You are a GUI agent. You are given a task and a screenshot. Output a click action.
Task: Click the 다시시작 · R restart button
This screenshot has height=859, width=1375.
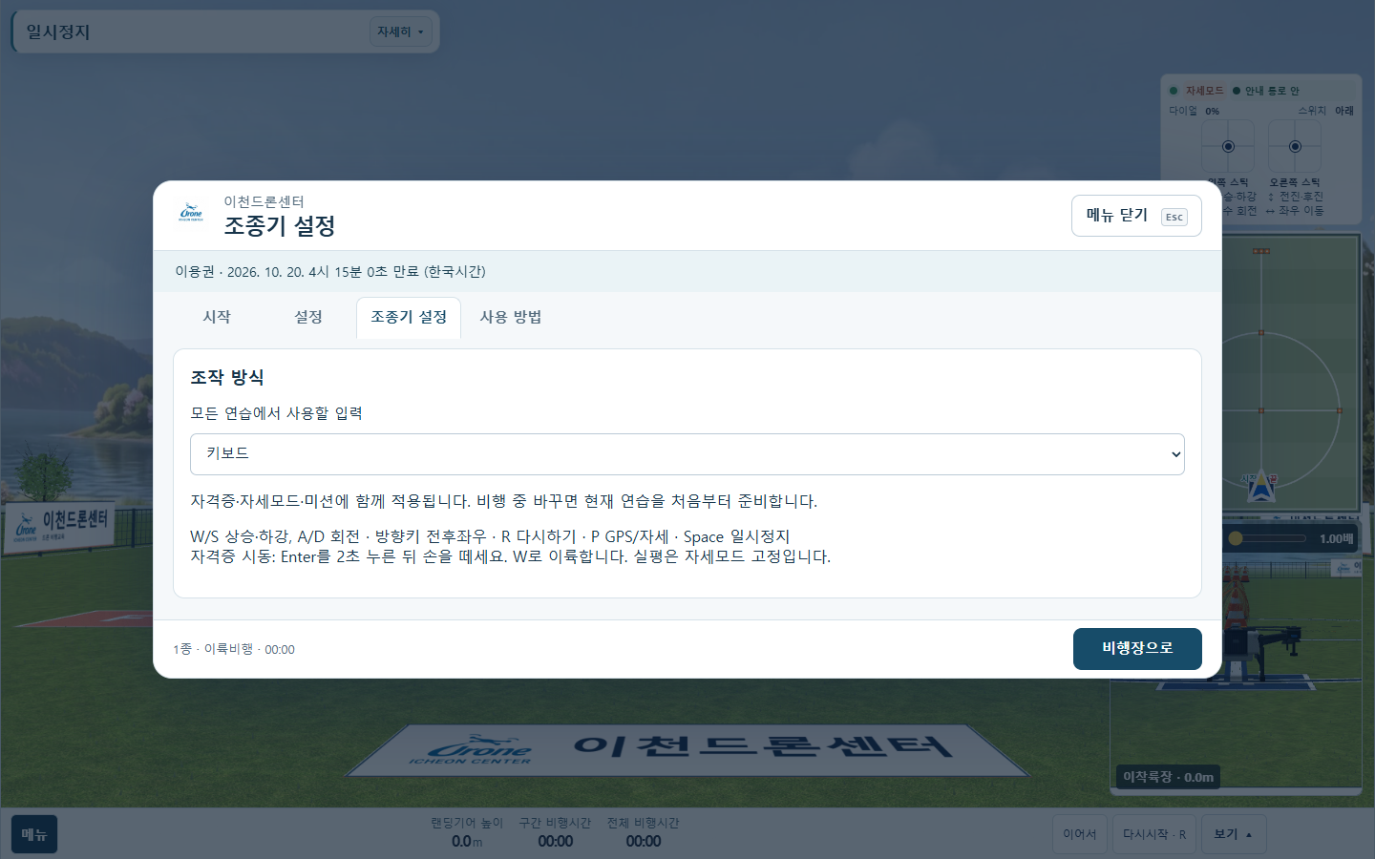pyautogui.click(x=1153, y=834)
